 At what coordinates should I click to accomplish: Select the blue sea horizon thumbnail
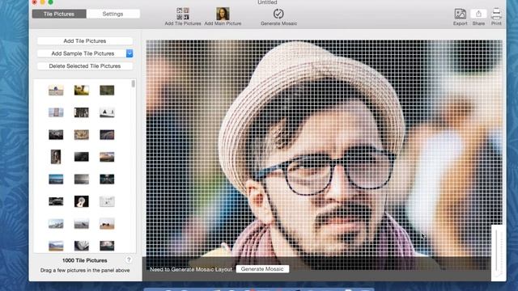click(56, 179)
